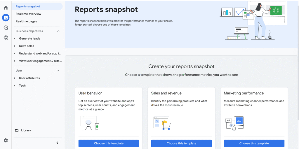Screen dimensions: 299x149
Task: Choose the Sales and revenue template
Action: tap(181, 143)
